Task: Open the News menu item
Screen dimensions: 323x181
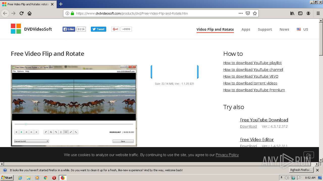Action: tap(284, 29)
